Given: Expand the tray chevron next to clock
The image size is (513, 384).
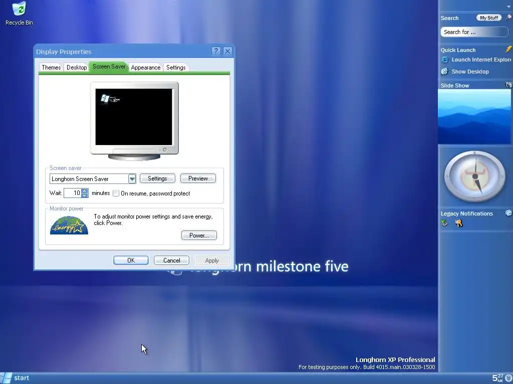Looking at the screenshot, I should pyautogui.click(x=509, y=378).
